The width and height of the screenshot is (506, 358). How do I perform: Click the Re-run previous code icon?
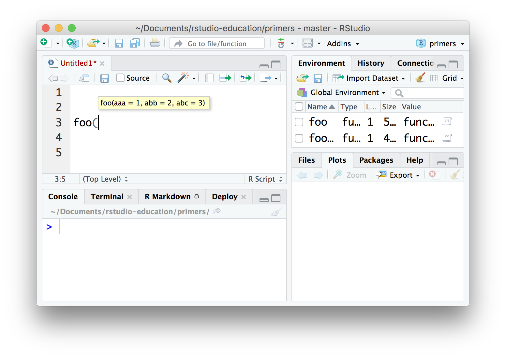pyautogui.click(x=246, y=78)
